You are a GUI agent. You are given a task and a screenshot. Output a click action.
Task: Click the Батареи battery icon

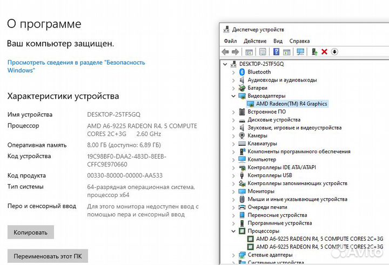(242, 88)
